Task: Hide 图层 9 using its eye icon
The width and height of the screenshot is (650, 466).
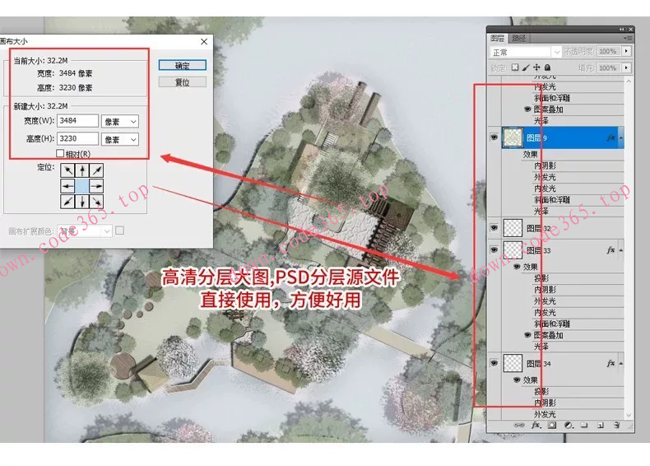Action: [x=494, y=137]
